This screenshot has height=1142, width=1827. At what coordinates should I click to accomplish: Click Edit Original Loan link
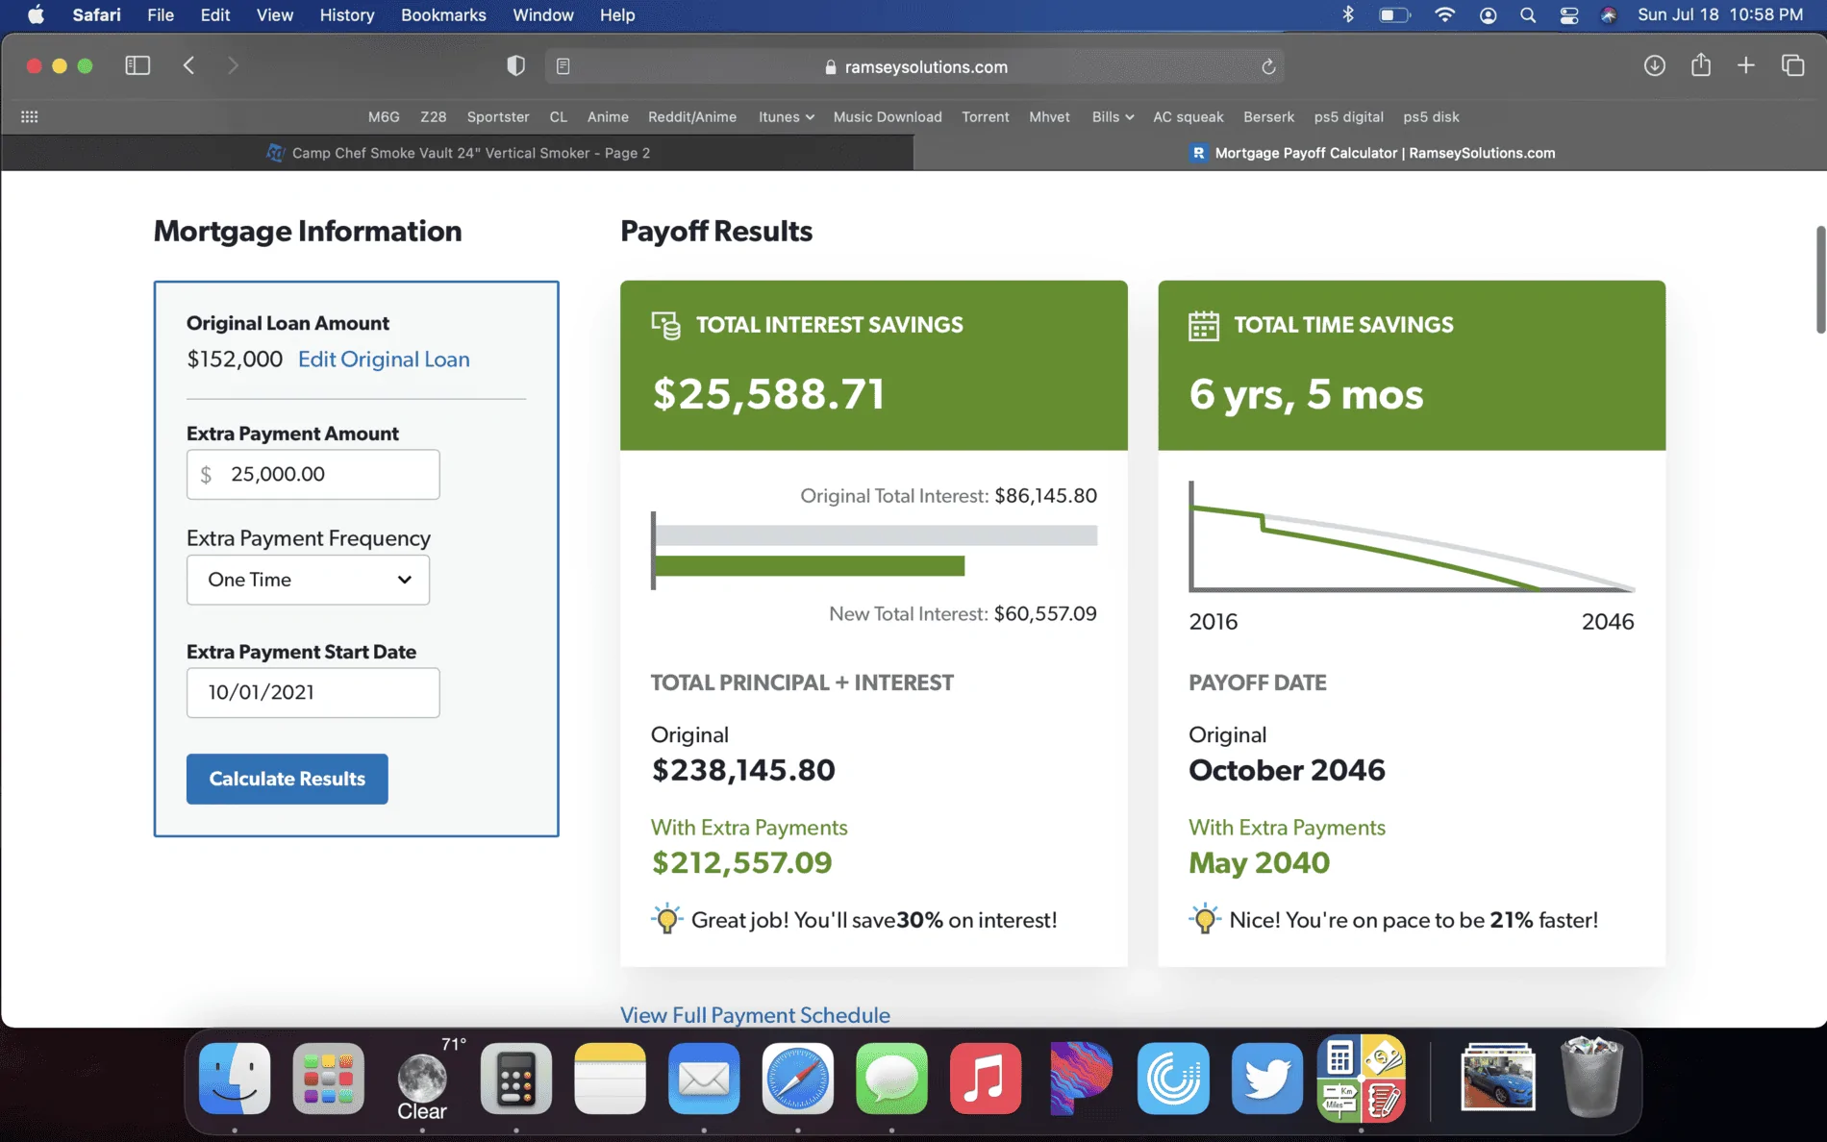click(x=384, y=359)
